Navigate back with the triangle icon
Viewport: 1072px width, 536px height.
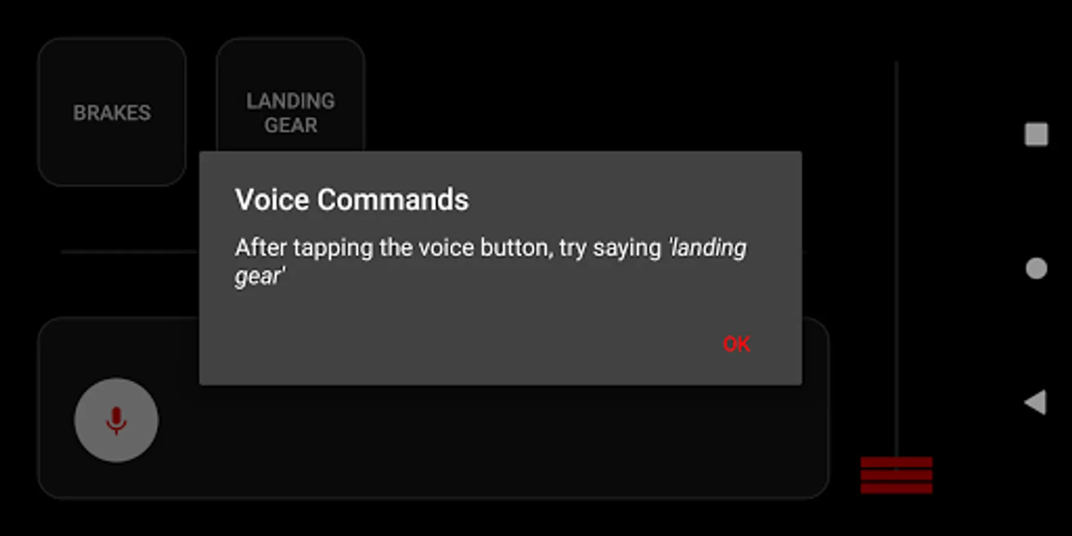pyautogui.click(x=1036, y=402)
